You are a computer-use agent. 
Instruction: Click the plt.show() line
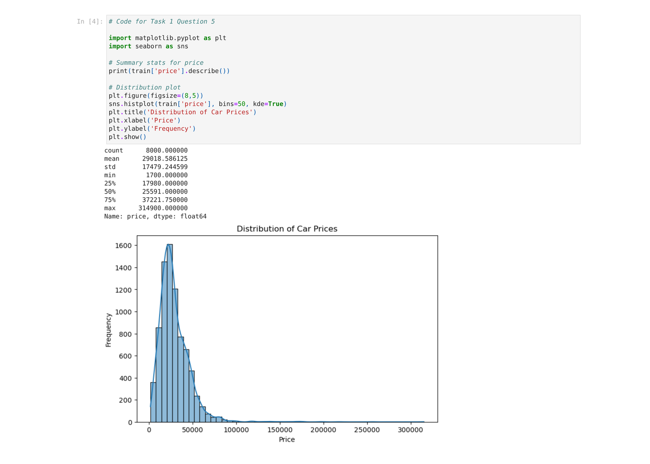[127, 137]
